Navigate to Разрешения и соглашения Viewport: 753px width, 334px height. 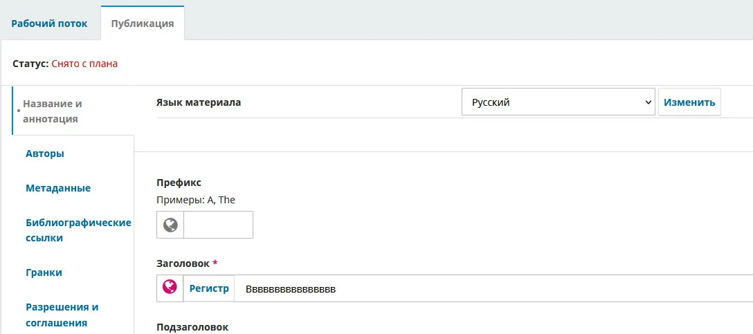point(62,315)
